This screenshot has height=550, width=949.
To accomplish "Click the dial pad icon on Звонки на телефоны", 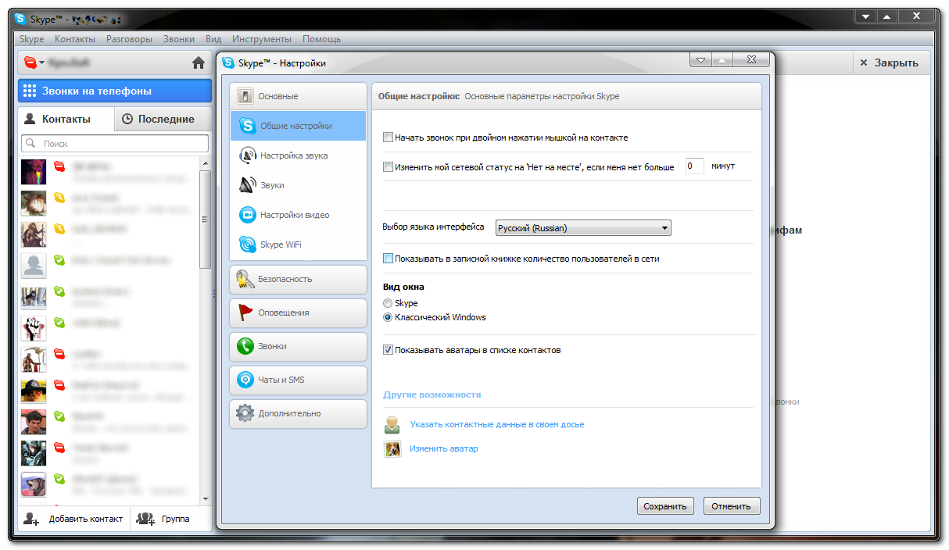I will [30, 91].
